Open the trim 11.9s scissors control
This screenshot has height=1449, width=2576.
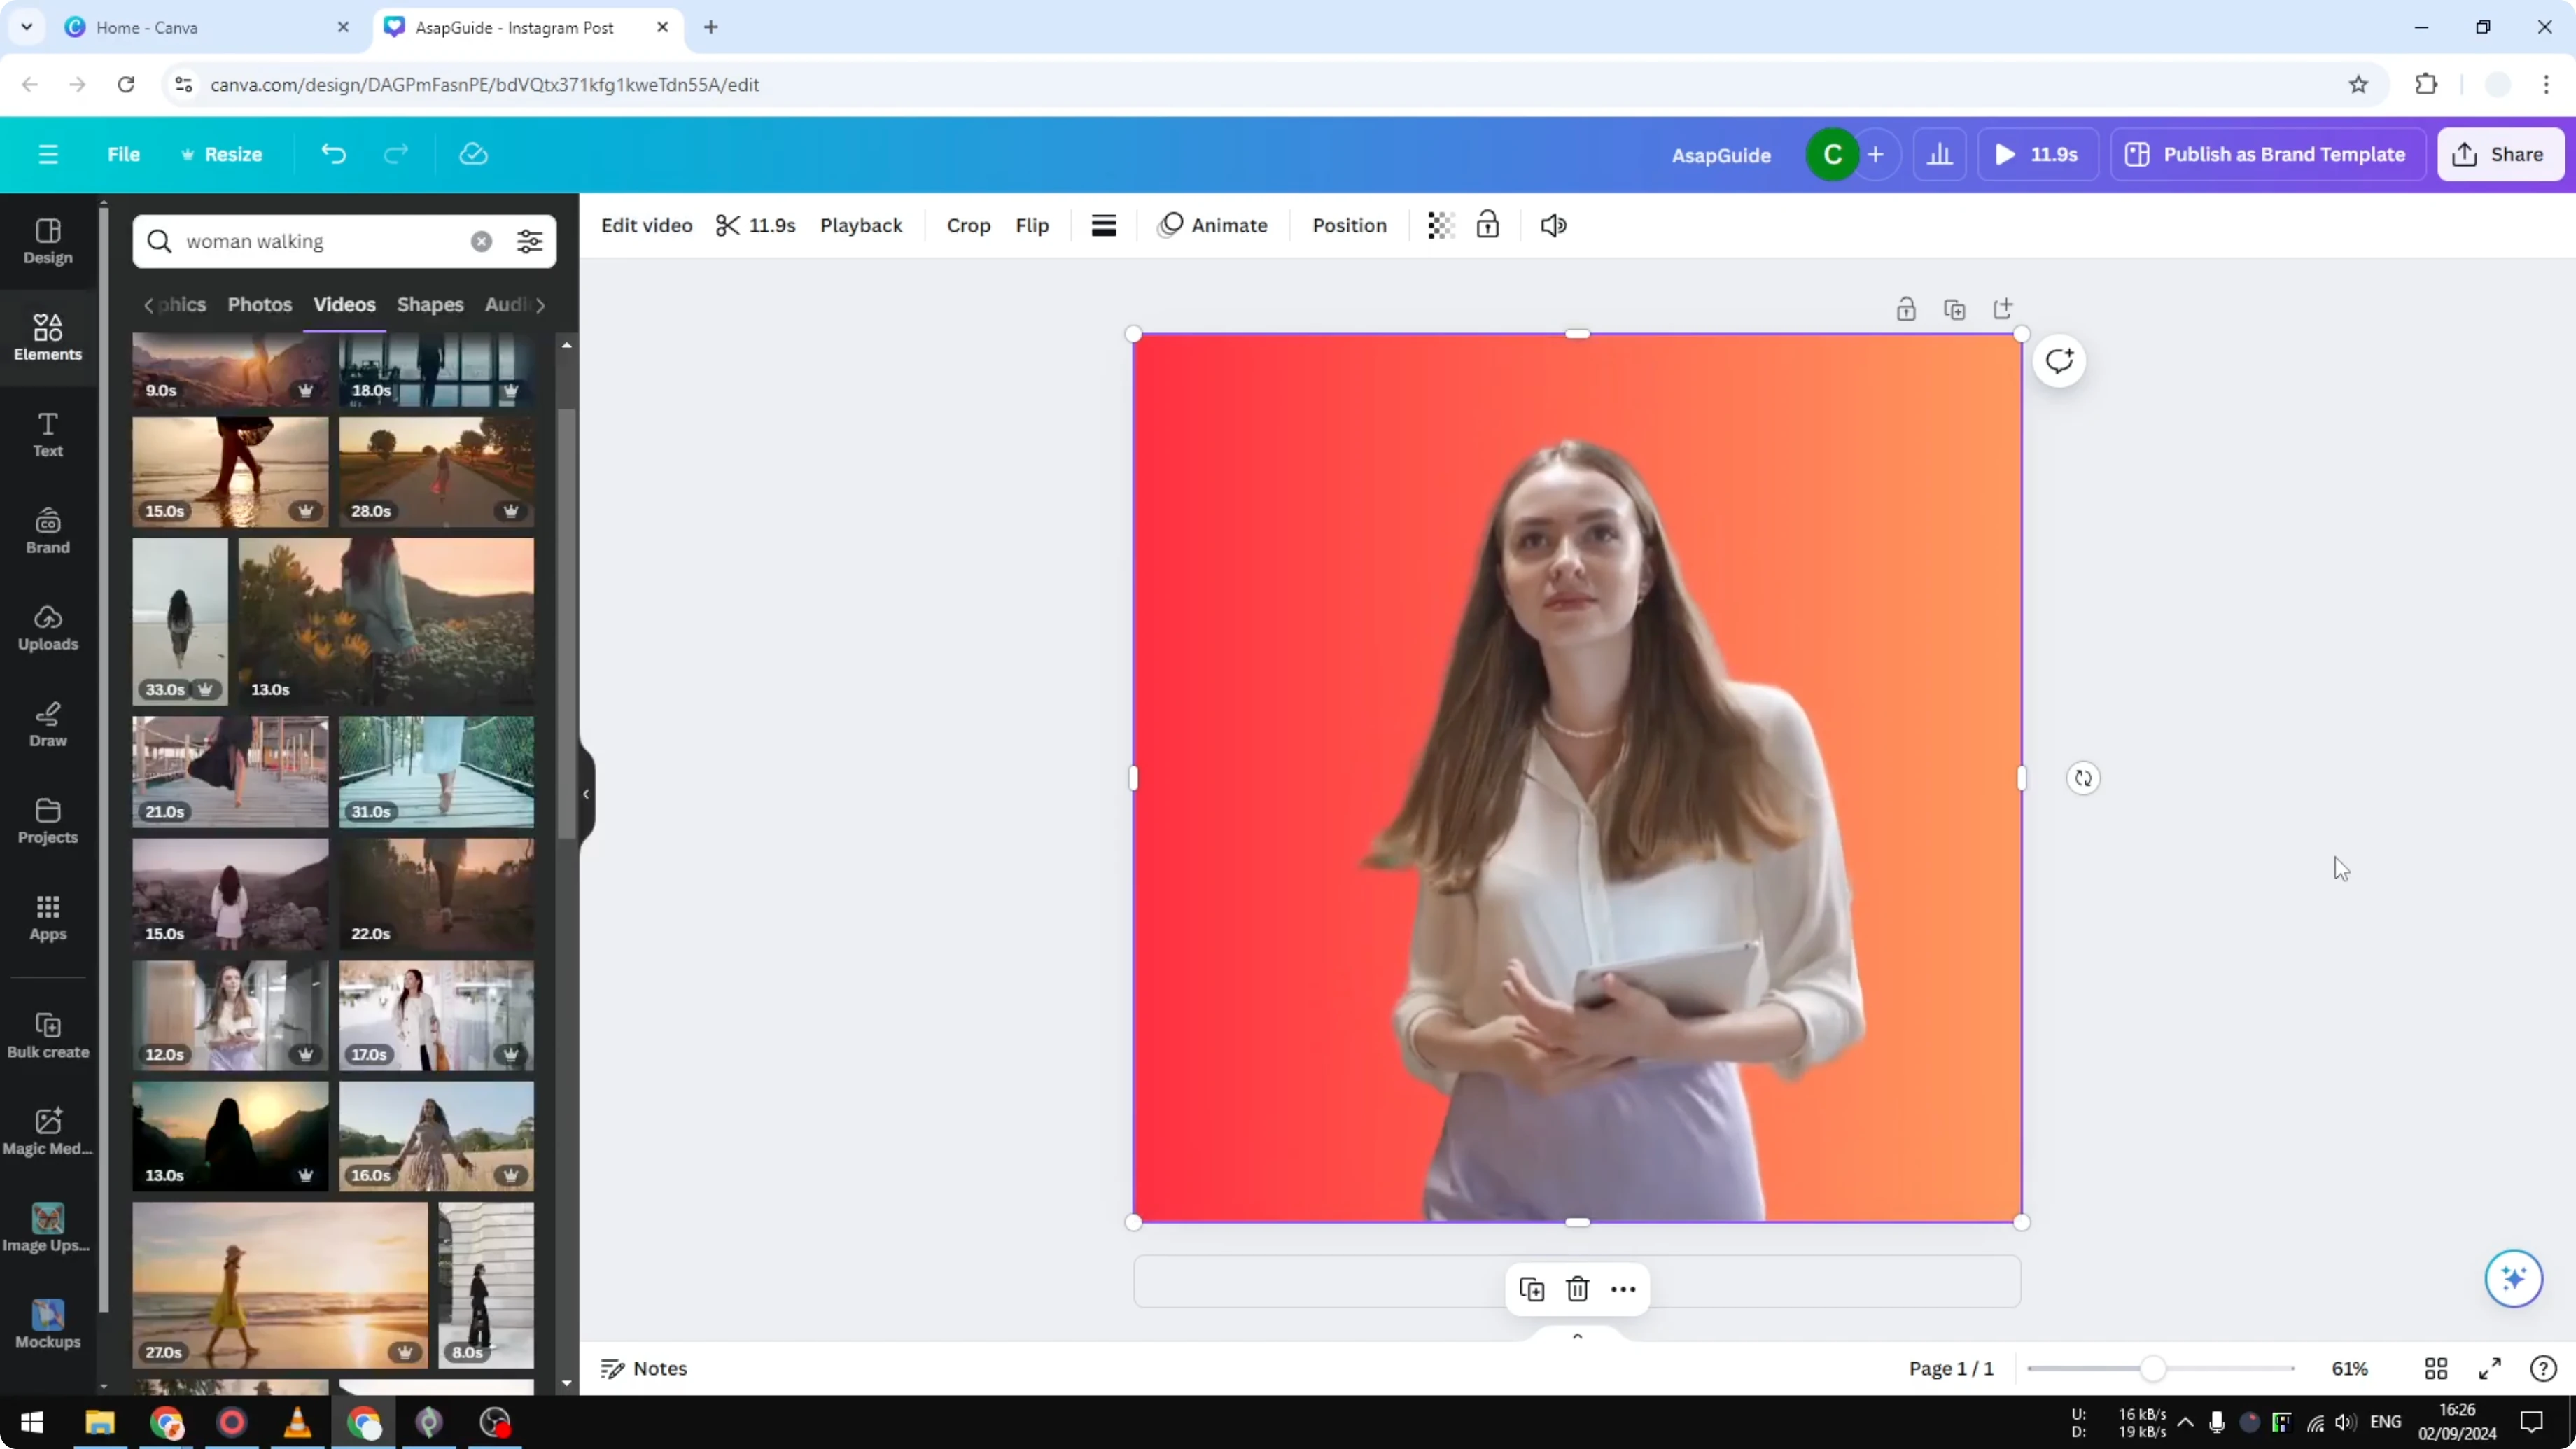coord(755,226)
